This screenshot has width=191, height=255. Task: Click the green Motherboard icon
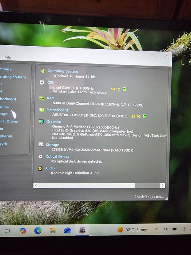[41, 110]
